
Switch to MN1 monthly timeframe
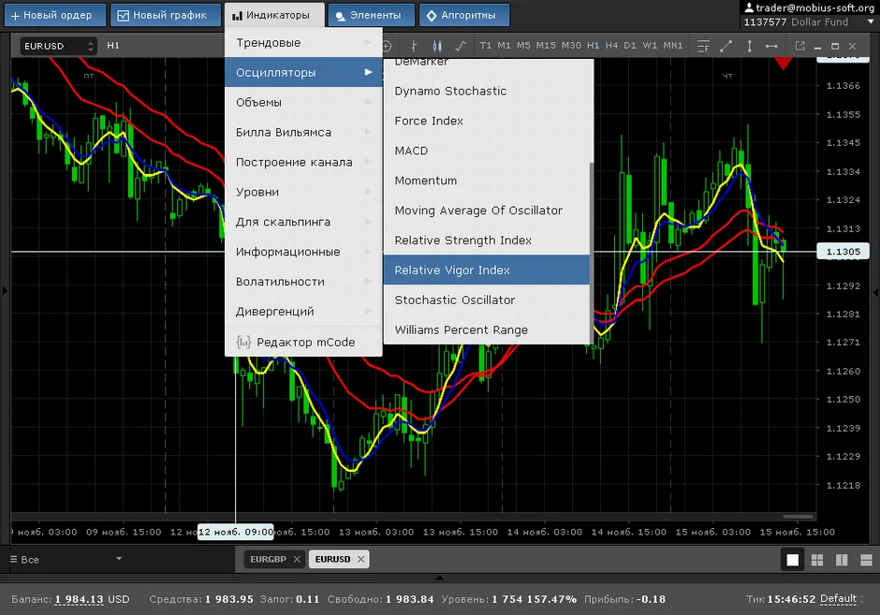click(673, 46)
